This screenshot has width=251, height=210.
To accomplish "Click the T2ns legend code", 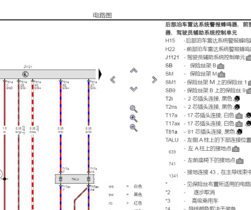I will click(x=171, y=107).
